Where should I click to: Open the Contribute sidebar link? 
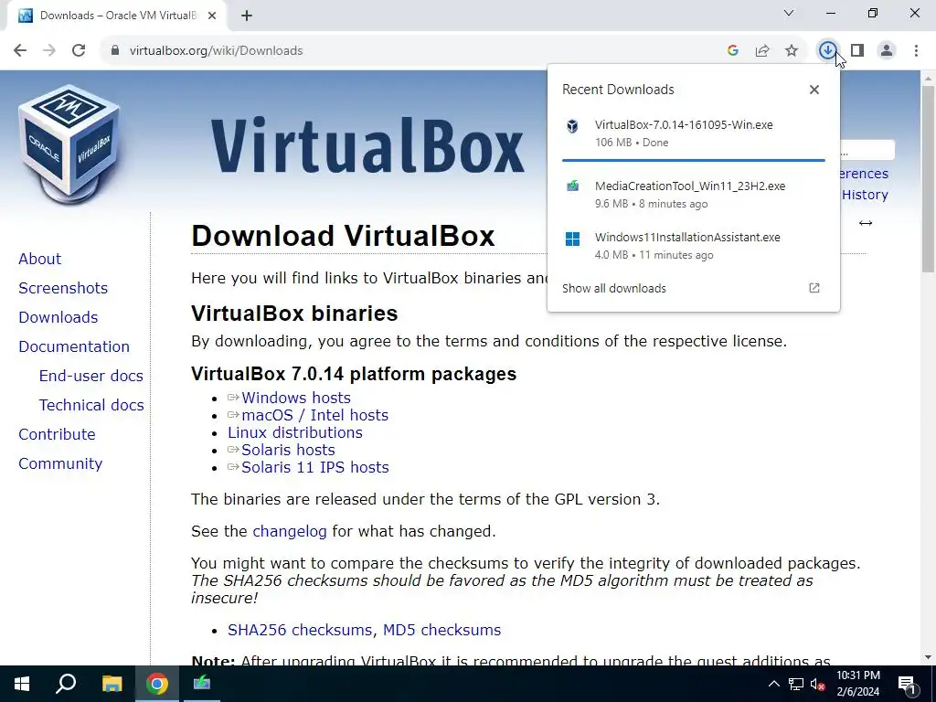[57, 434]
